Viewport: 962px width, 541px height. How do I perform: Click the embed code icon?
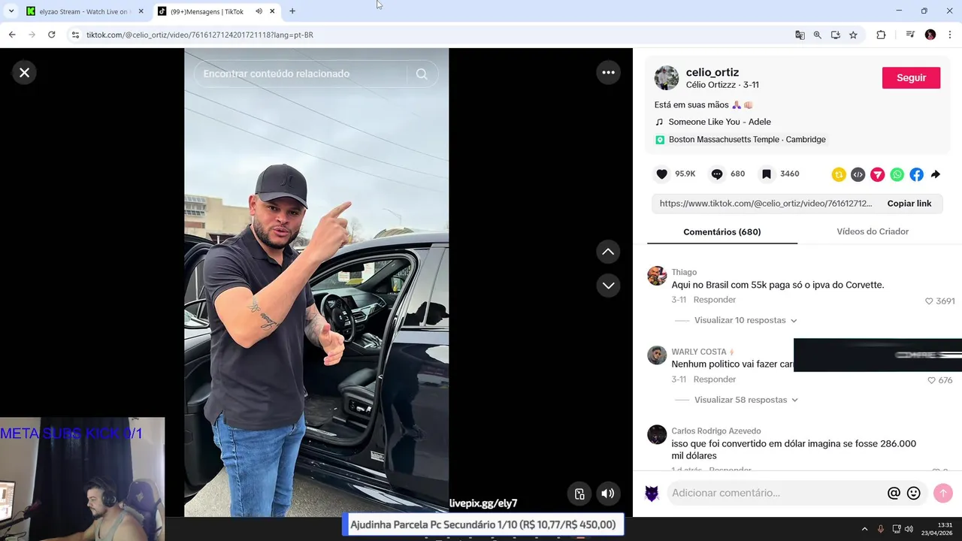click(x=858, y=174)
